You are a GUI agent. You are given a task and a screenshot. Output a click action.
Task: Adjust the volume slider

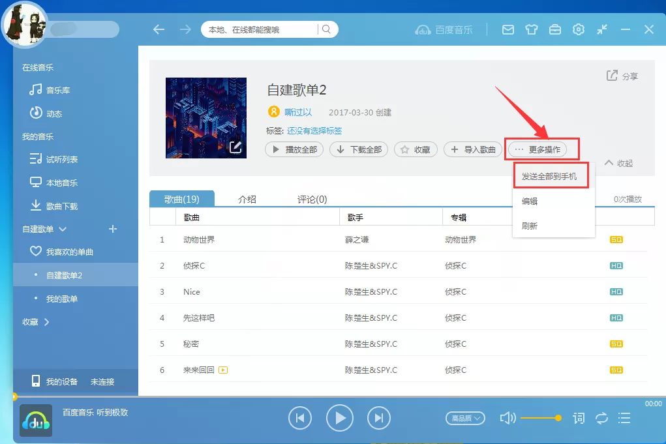click(541, 418)
